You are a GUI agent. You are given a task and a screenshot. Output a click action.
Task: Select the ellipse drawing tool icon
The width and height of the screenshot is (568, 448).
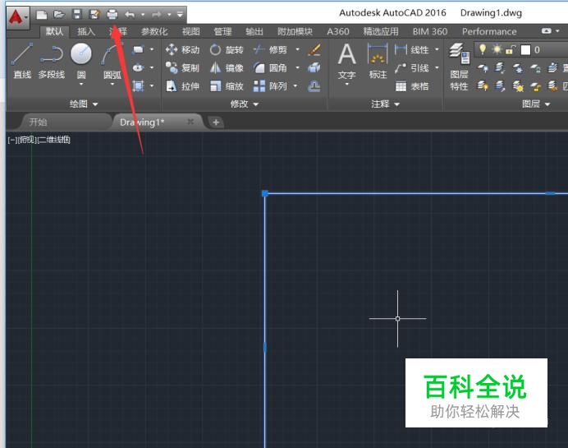(139, 68)
